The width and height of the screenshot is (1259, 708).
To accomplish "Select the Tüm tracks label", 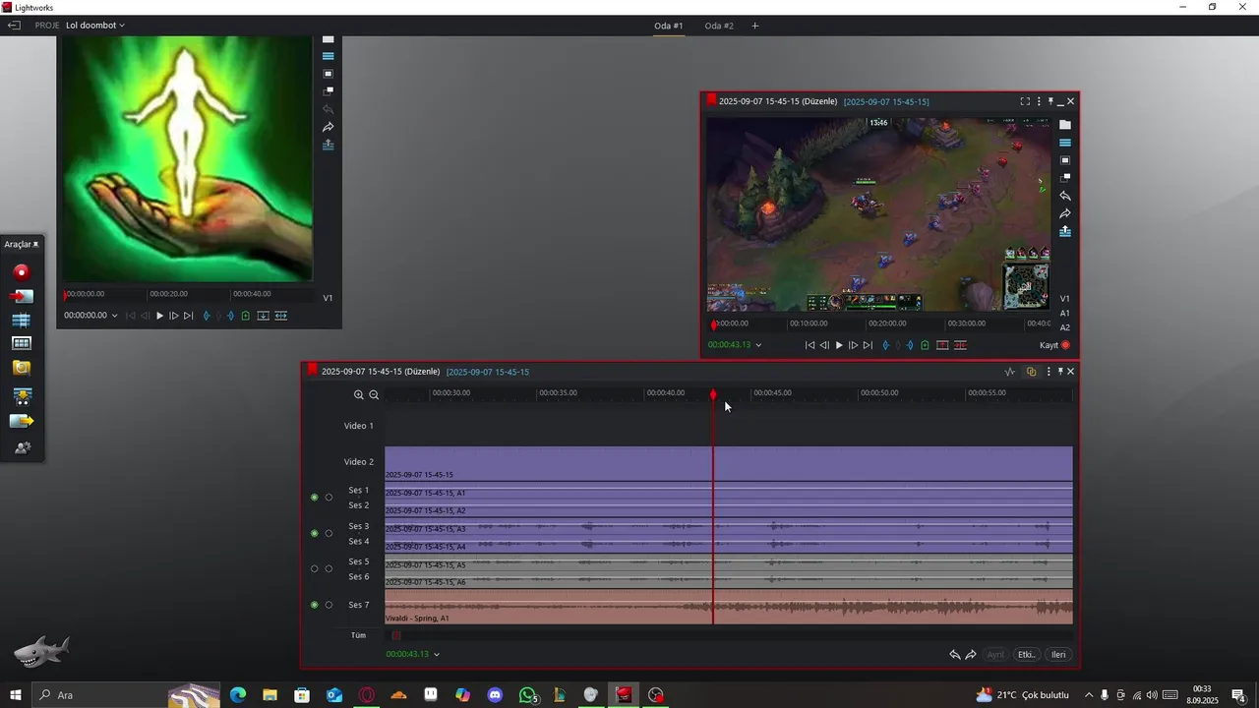I will tap(358, 635).
